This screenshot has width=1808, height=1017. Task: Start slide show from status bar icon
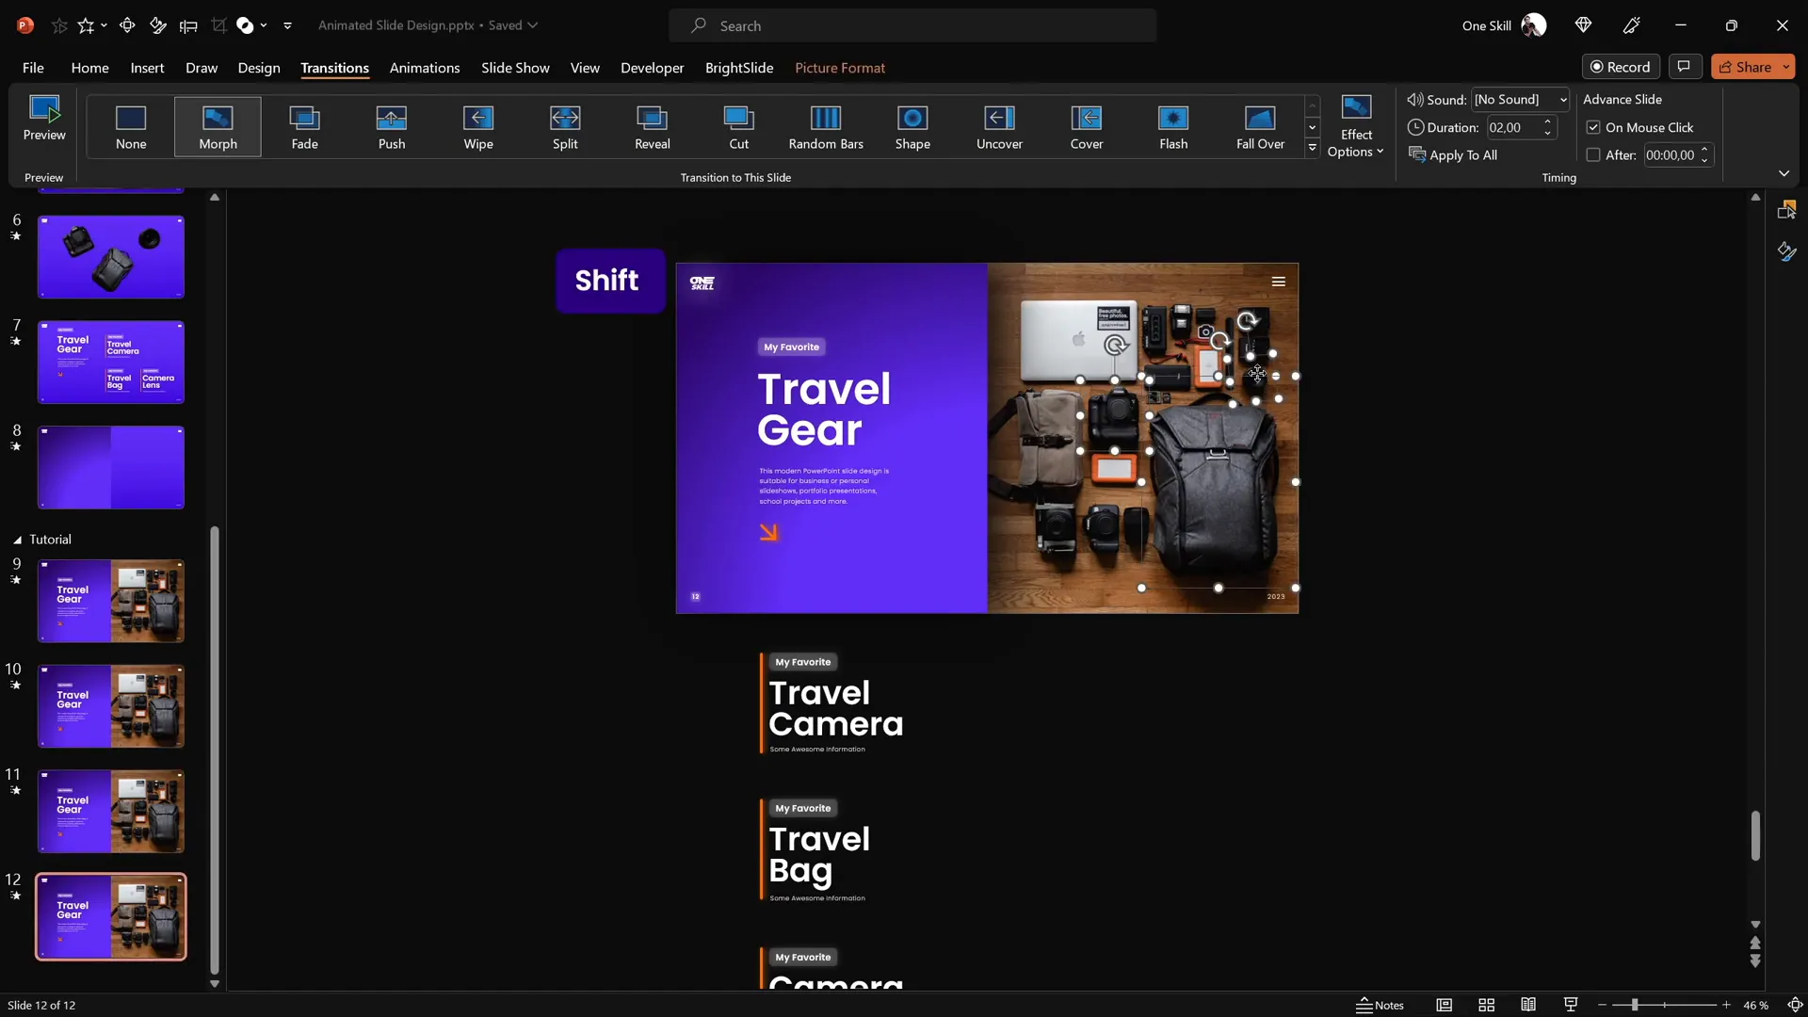(1570, 1005)
